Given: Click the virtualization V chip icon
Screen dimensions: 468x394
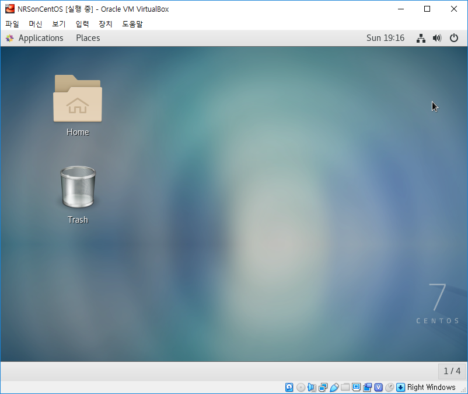Looking at the screenshot, I should pos(379,388).
